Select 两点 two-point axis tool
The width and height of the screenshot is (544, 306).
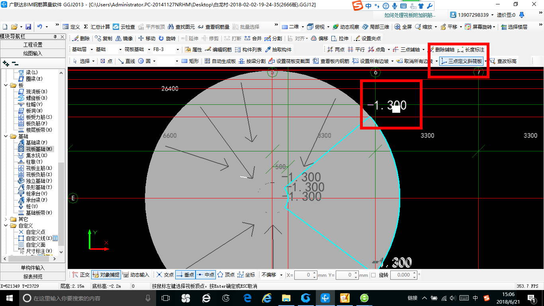[x=336, y=50]
